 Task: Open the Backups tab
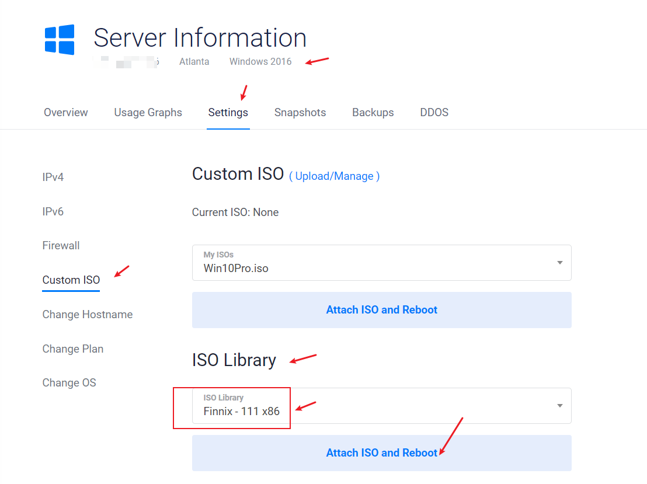(x=373, y=113)
